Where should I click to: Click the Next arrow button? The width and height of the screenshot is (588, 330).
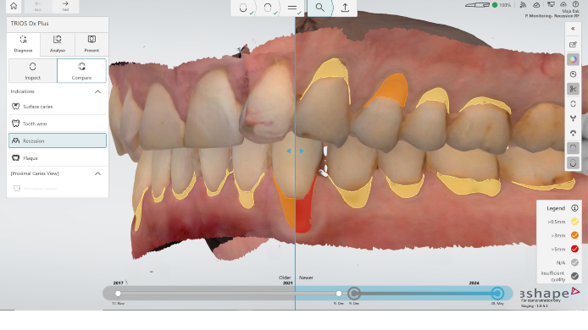[65, 6]
